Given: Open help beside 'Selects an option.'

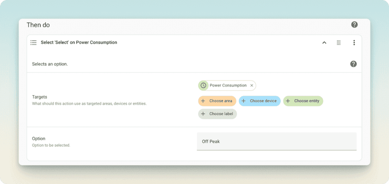Looking at the screenshot, I should [353, 64].
